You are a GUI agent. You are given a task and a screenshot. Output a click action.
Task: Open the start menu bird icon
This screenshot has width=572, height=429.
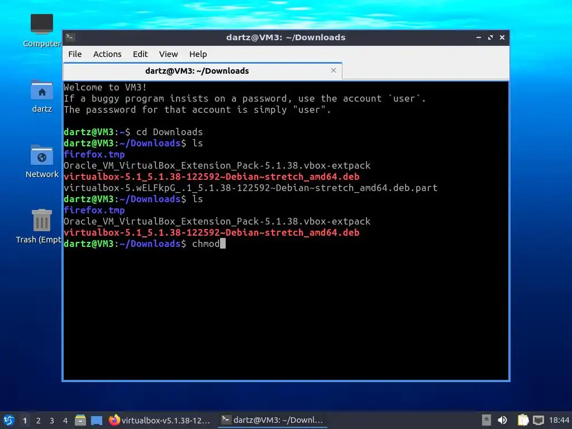click(9, 420)
